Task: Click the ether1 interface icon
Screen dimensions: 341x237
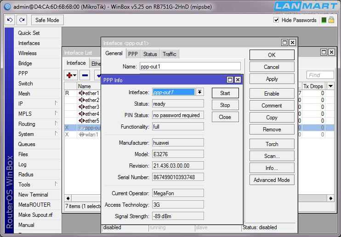Action: (82, 93)
